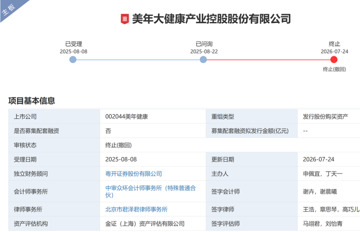The image size is (360, 232).
Task: Open 粤开证券股份有限公司 link
Action: click(x=134, y=174)
